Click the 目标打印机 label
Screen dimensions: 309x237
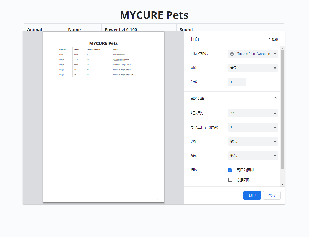[199, 54]
